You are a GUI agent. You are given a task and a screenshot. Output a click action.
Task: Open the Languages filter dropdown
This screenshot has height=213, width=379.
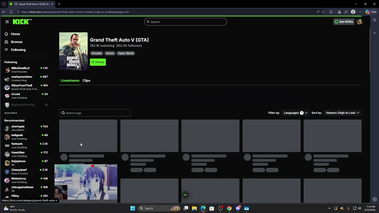pyautogui.click(x=295, y=113)
